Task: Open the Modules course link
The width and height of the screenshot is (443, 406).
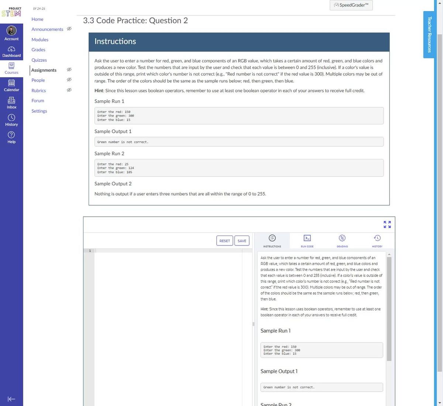Action: click(x=40, y=39)
